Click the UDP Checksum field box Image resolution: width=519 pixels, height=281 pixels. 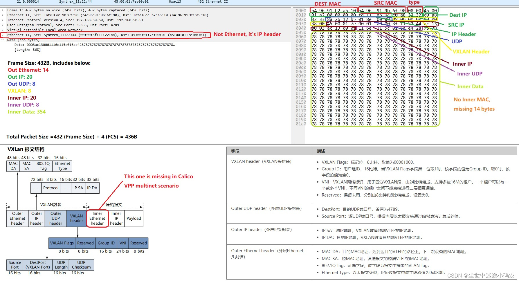[x=81, y=265]
